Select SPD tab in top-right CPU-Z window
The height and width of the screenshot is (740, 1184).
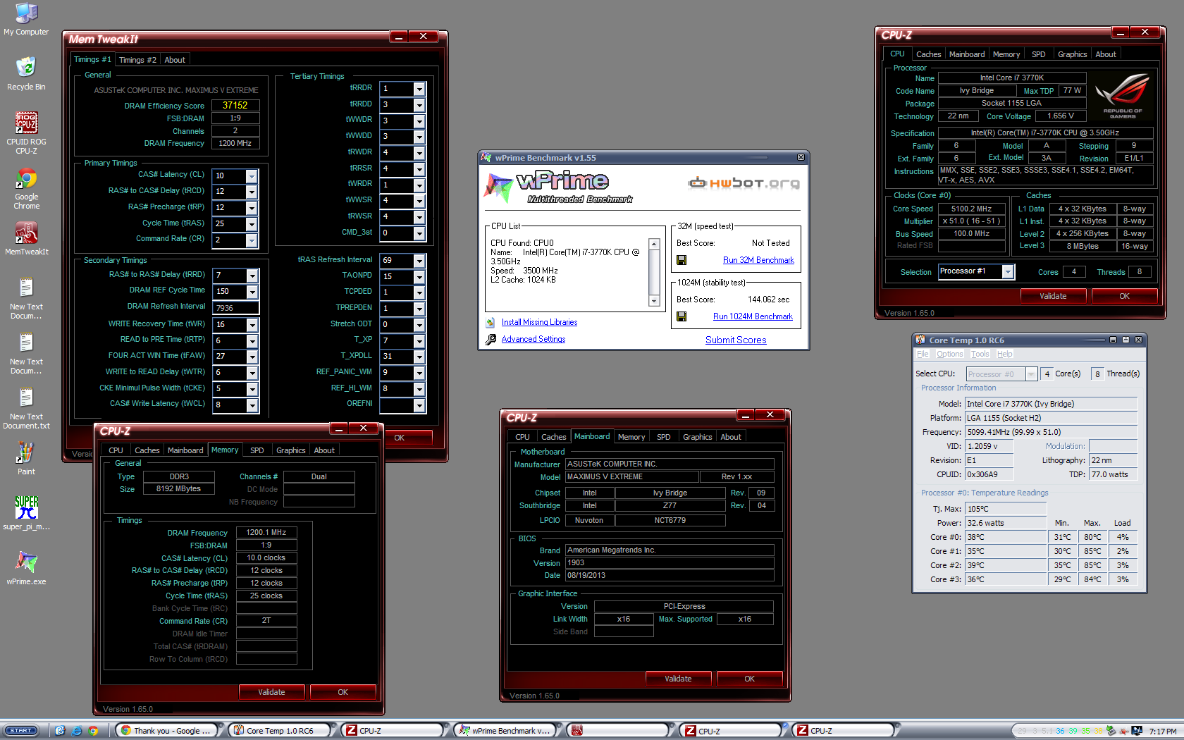[1038, 54]
